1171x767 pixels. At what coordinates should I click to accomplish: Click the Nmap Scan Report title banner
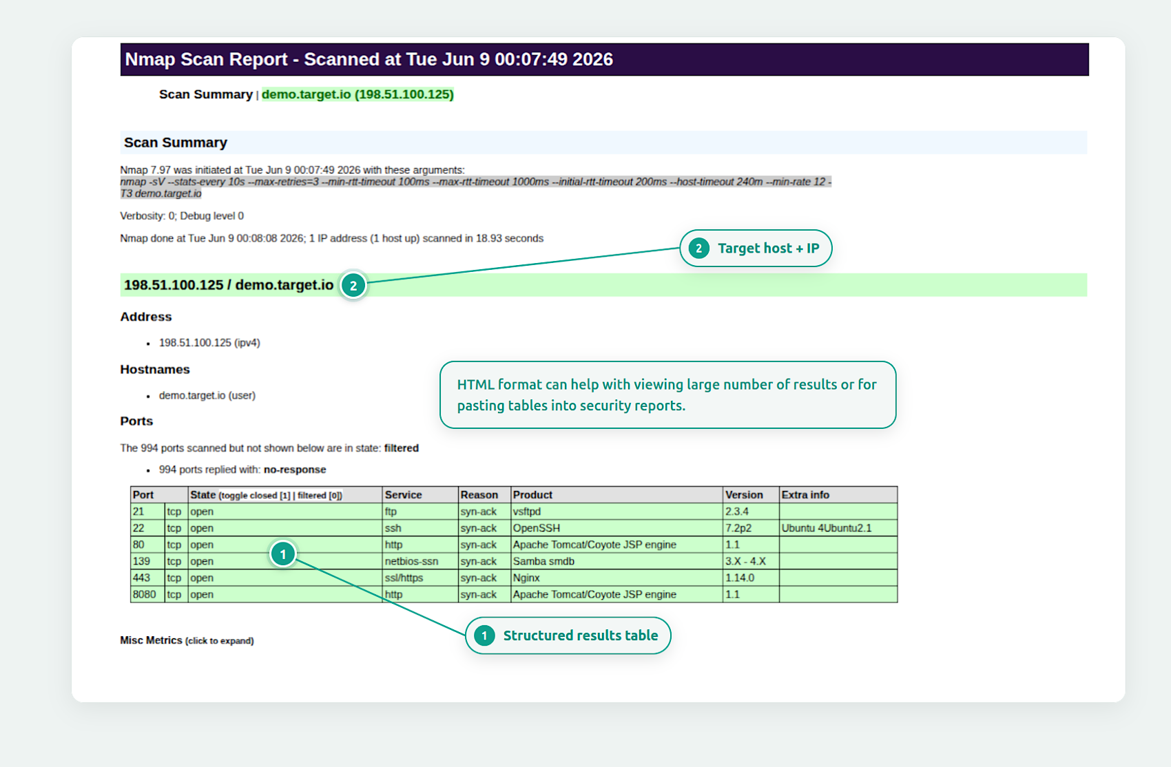(604, 59)
